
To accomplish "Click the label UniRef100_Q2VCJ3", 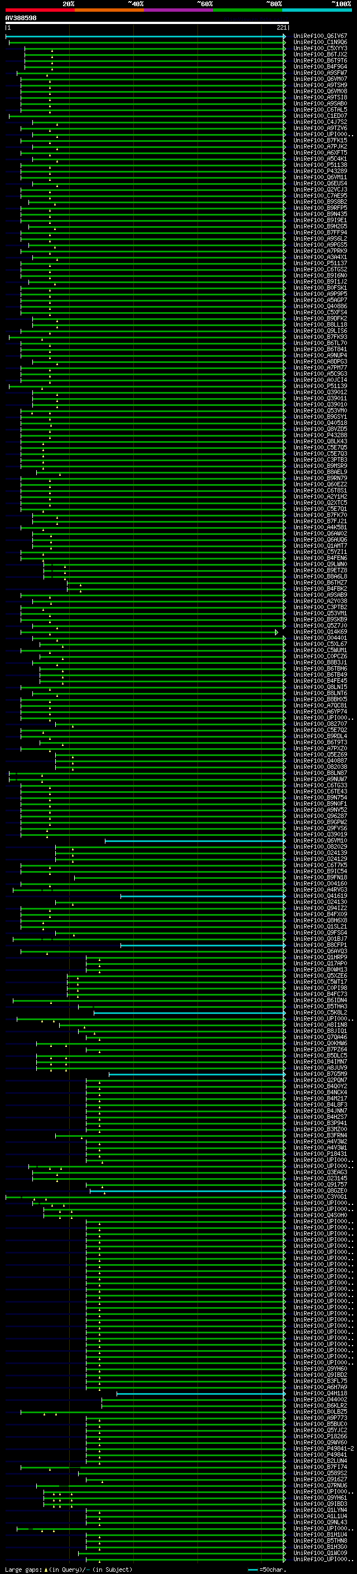I will click(x=320, y=189).
